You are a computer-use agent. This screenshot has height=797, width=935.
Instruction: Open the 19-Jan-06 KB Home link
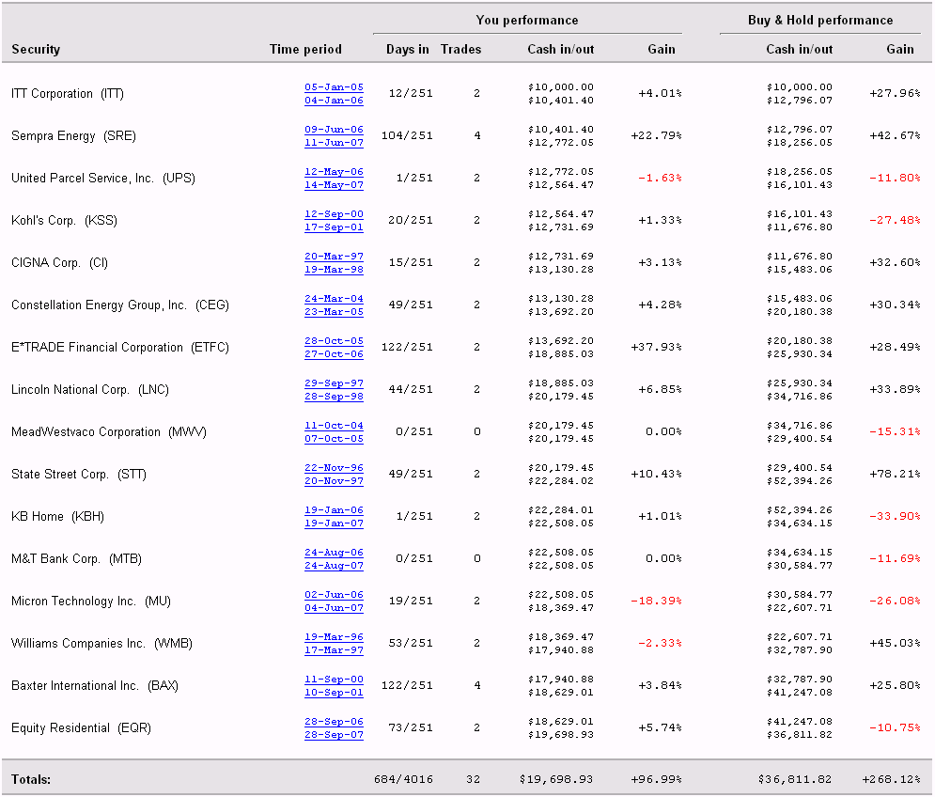tap(334, 510)
